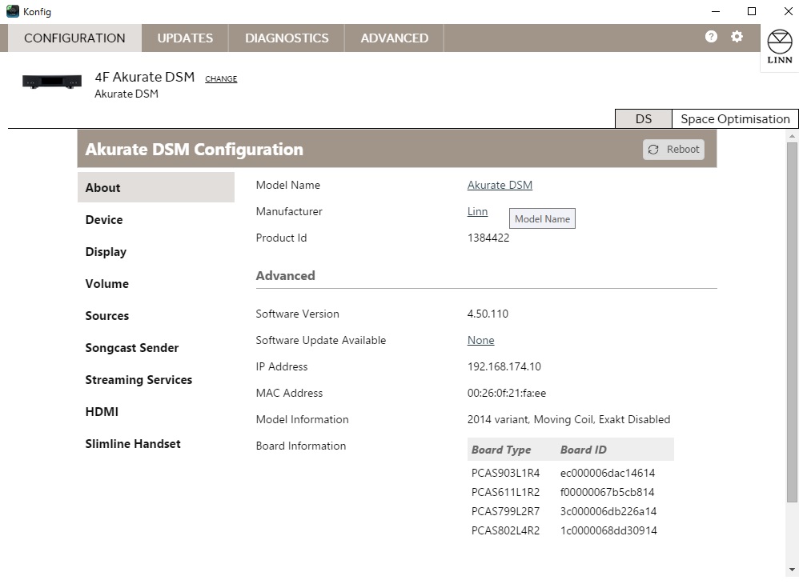The width and height of the screenshot is (799, 584).
Task: Follow the Linn manufacturer link
Action: tap(477, 212)
